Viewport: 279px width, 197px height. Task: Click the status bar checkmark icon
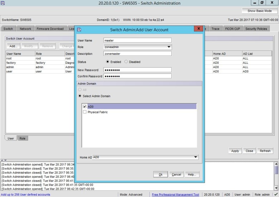point(275,195)
